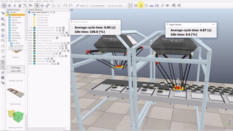The width and height of the screenshot is (233, 131).
Task: Stop the simulation with highlighted button
Action: [141, 6]
